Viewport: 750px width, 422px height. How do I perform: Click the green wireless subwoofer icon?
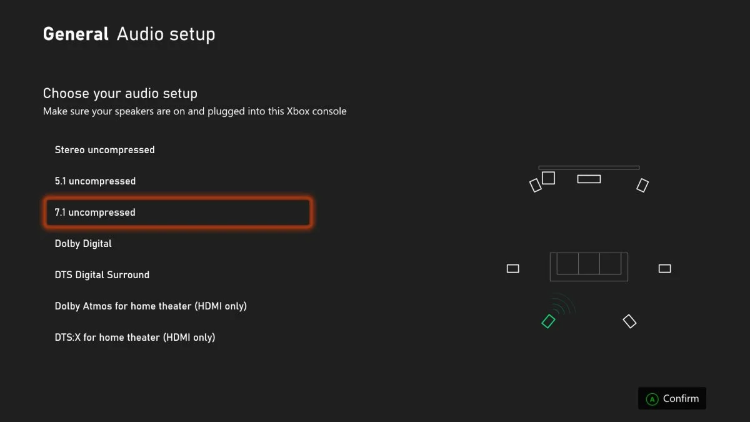(x=548, y=321)
